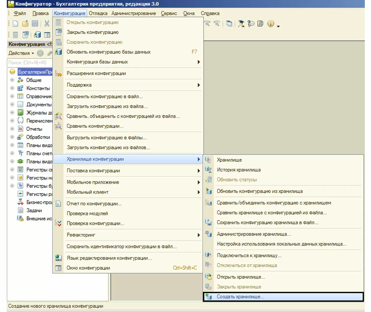Open the Отладка menu
This screenshot has height=312, width=371.
pyautogui.click(x=98, y=13)
